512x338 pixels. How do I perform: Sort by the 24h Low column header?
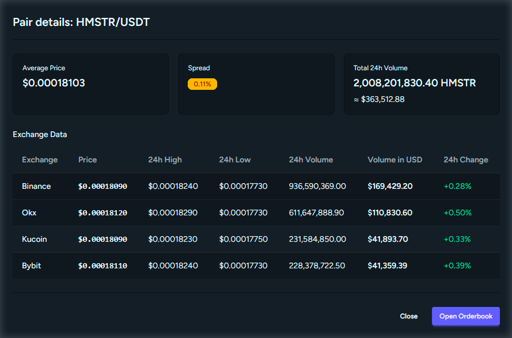pos(234,159)
